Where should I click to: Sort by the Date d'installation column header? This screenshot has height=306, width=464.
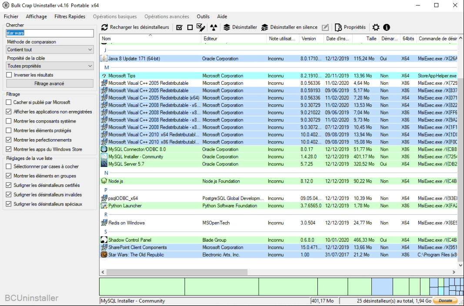point(338,38)
